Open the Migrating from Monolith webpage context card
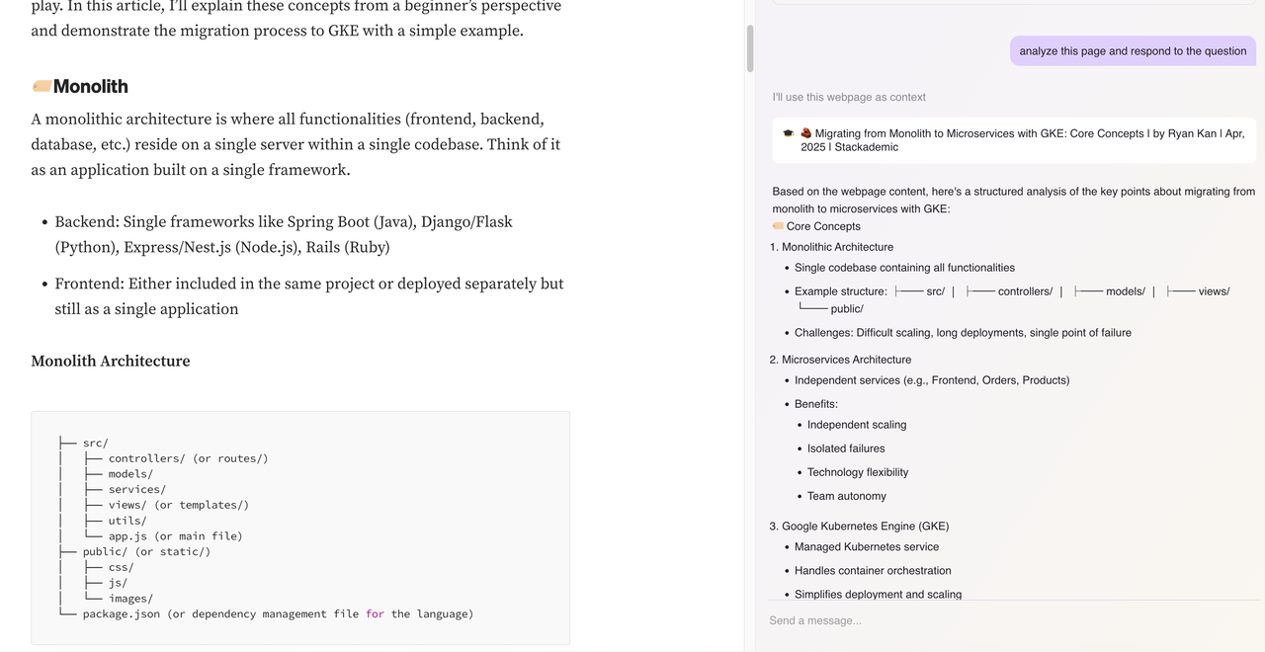This screenshot has height=652, width=1265. pos(1014,140)
